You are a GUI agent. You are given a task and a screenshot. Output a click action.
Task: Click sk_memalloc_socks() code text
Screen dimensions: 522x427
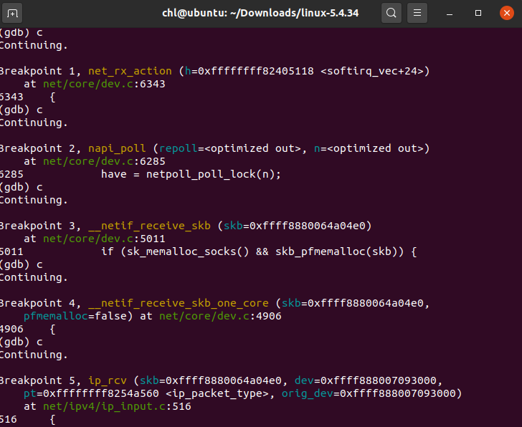click(x=188, y=251)
